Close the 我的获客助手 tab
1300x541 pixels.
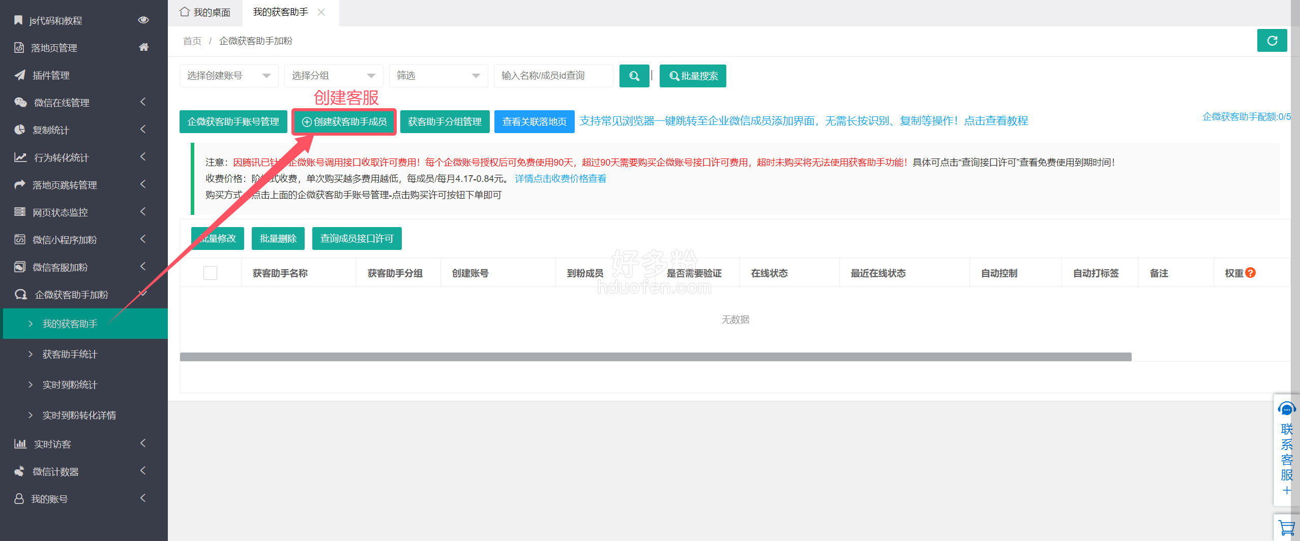[321, 12]
